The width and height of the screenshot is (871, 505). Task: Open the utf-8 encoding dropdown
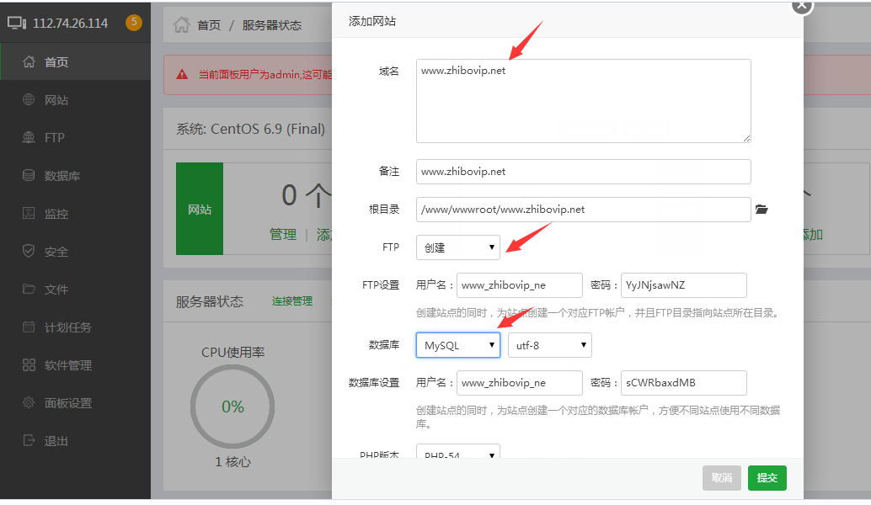(x=549, y=345)
